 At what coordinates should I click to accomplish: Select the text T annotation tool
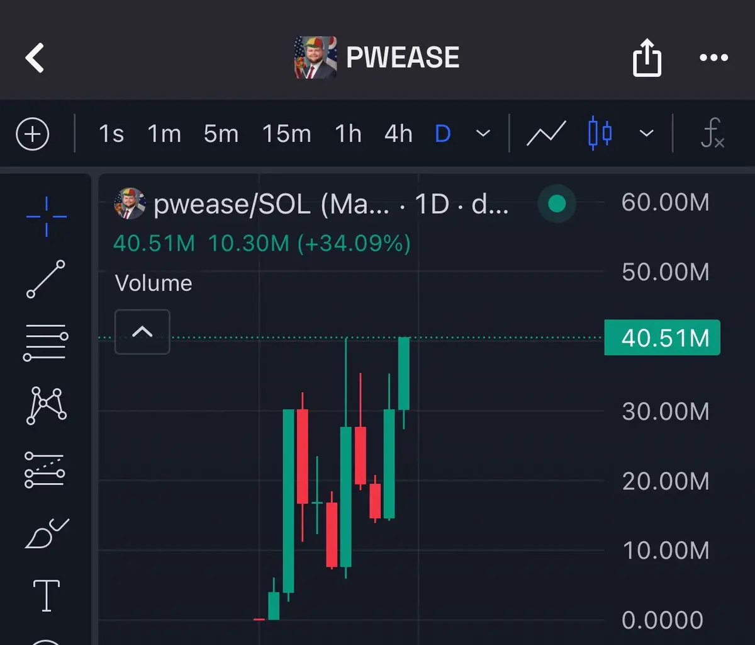click(47, 596)
